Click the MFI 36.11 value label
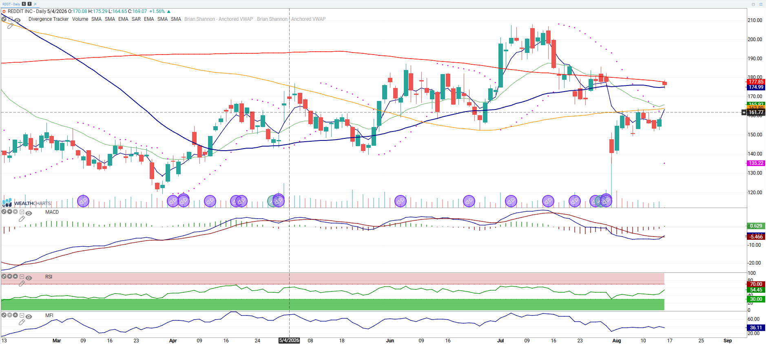Viewport: 766px width, 344px height. 756,328
